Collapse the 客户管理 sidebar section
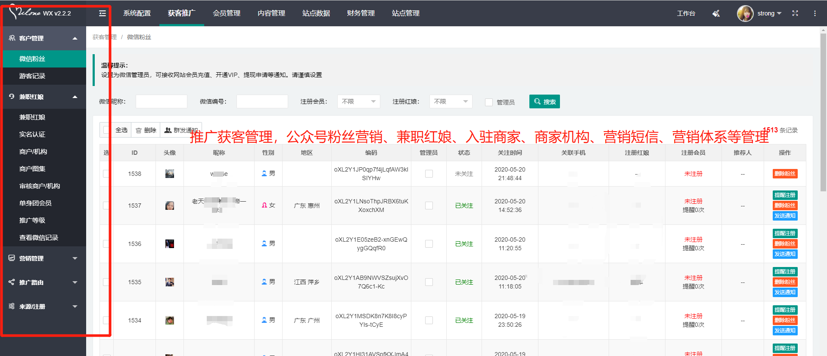 point(75,38)
